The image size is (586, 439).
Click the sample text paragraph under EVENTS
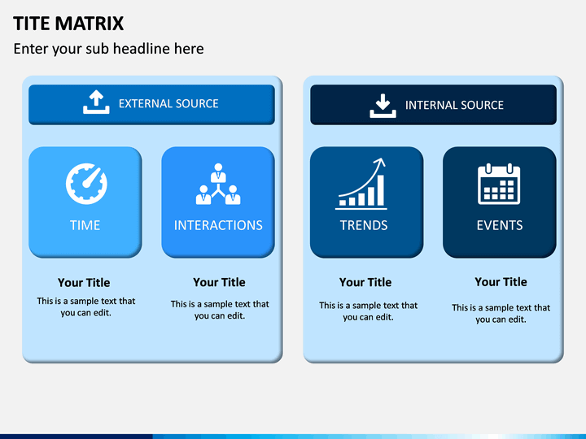pyautogui.click(x=501, y=314)
